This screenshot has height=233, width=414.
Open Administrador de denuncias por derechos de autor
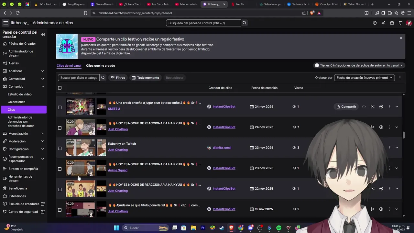[21, 122]
